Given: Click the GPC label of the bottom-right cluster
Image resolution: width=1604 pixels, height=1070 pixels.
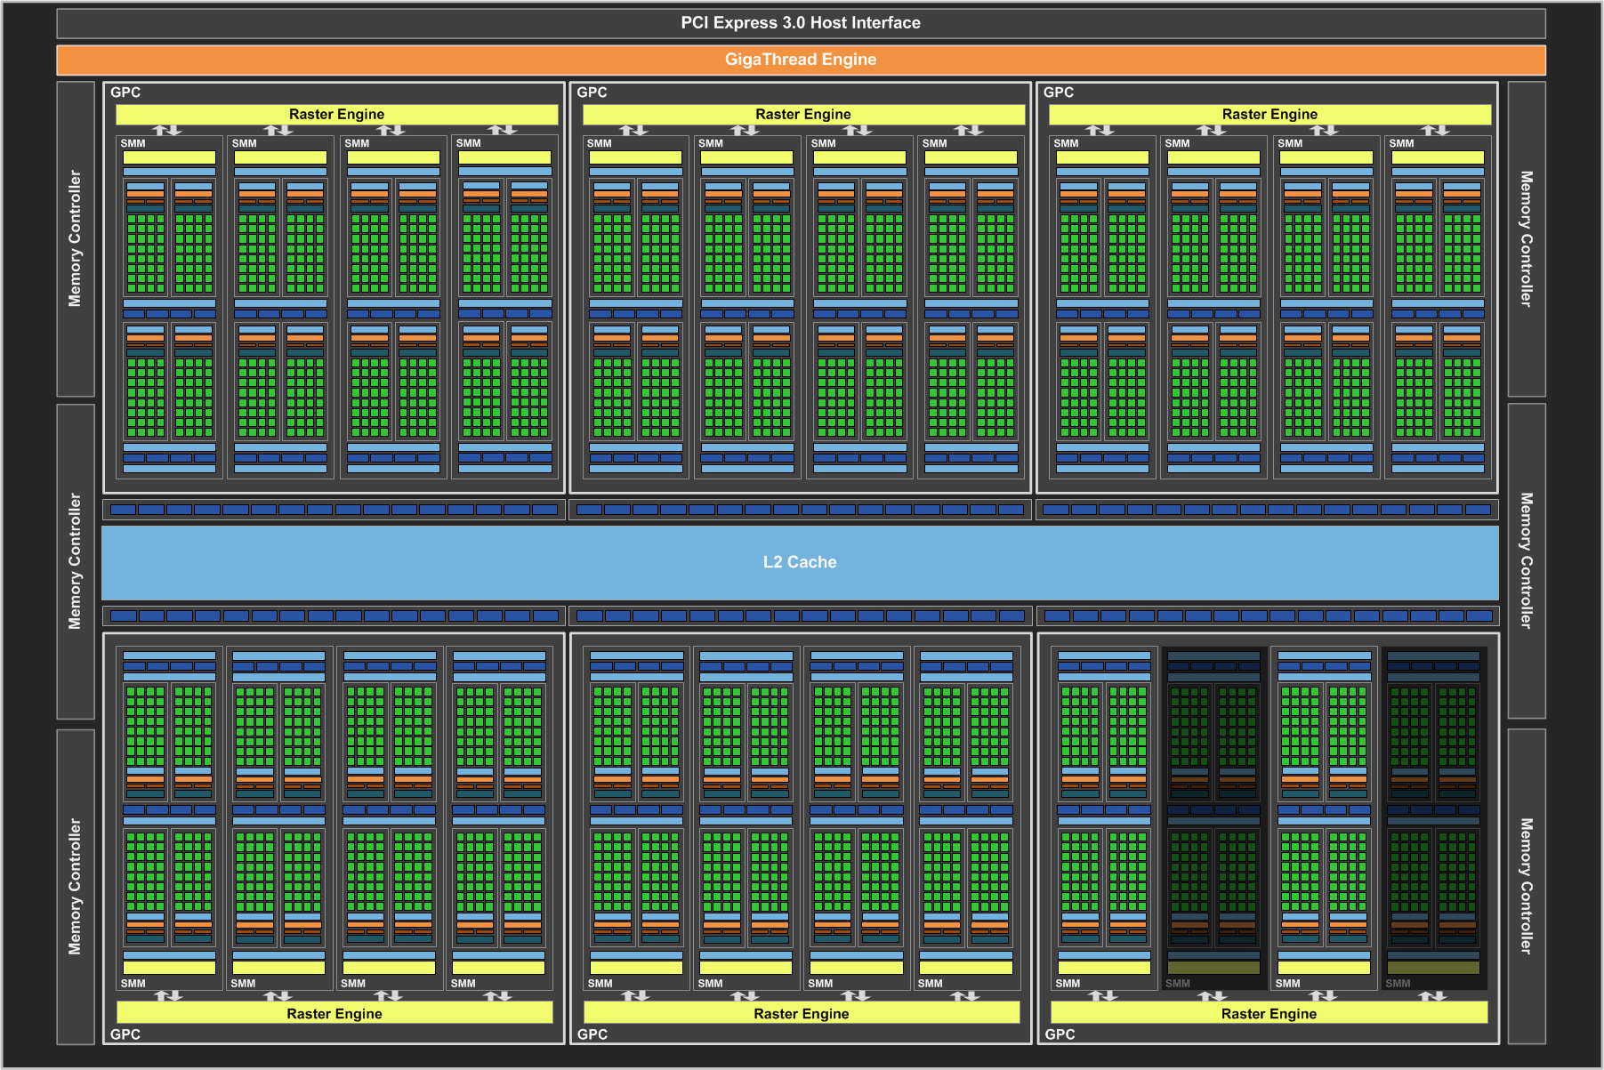Looking at the screenshot, I should [1060, 1034].
